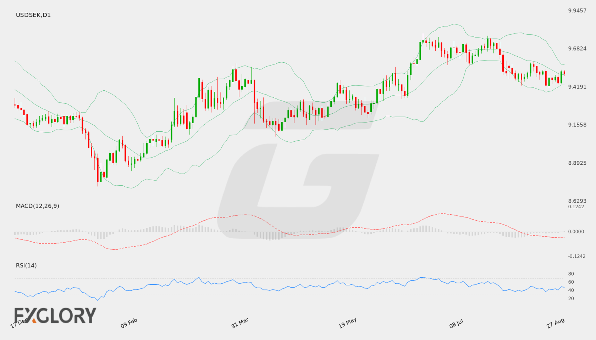
Task: Click the 09 Feb date label
Action: tap(129, 323)
